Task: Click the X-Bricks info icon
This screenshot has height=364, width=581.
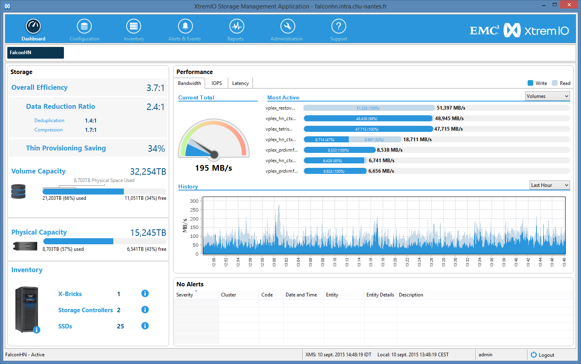Action: click(x=145, y=294)
